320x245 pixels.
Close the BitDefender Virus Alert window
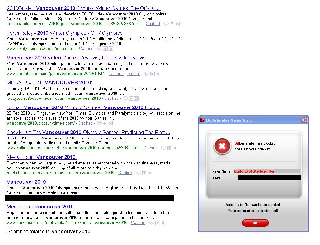coord(304,120)
